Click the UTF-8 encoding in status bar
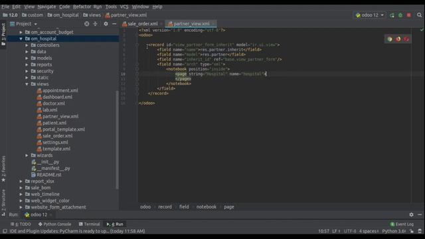Viewport: 425px width, 239px height. tap(350, 231)
